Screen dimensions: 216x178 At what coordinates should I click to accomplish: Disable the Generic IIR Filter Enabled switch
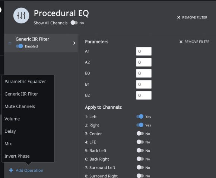19,46
